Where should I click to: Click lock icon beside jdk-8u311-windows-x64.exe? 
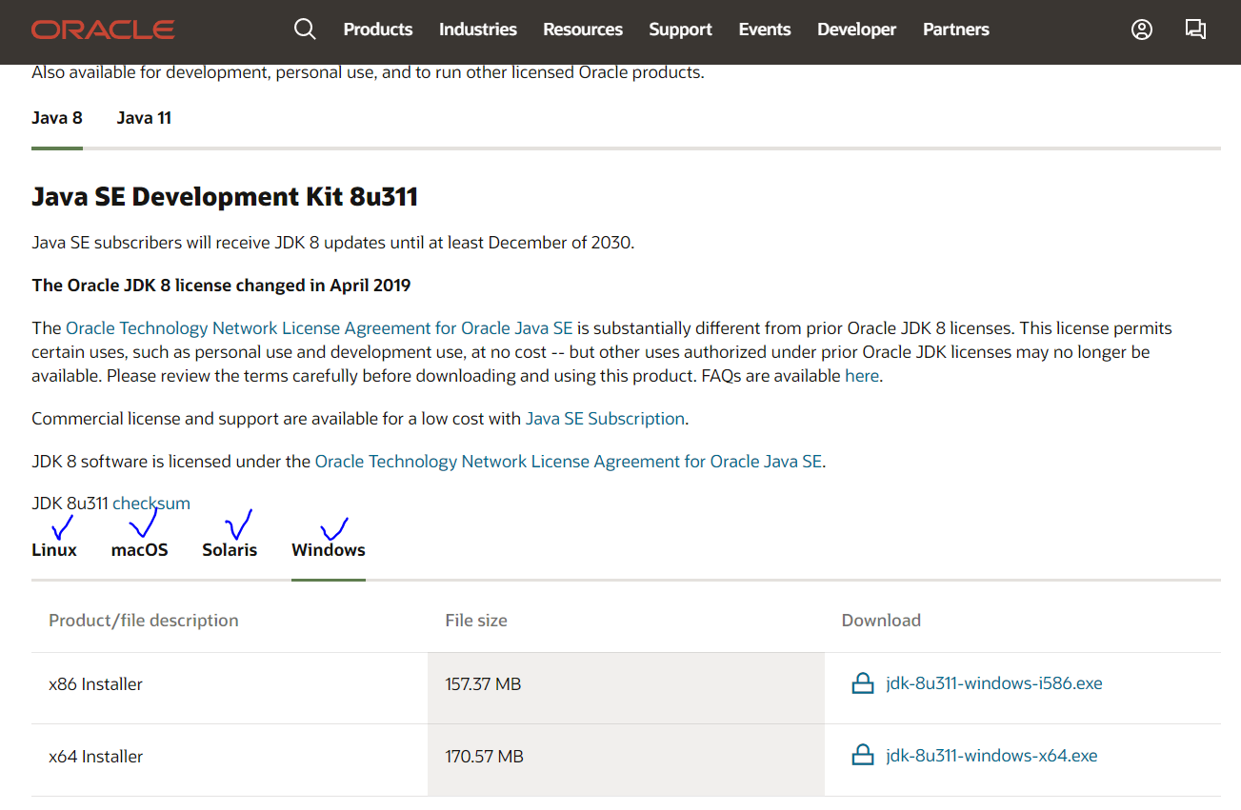pyautogui.click(x=862, y=756)
